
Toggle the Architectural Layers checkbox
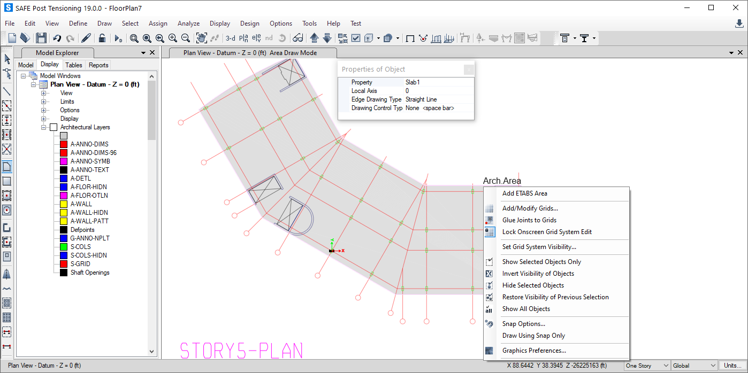(x=53, y=127)
